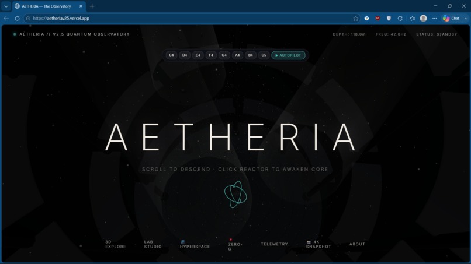Start the Autopilot playback

click(x=288, y=55)
